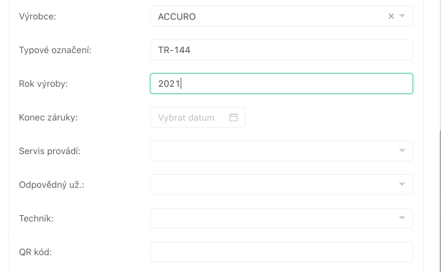
Task: Click the Rok výroby label
Action: coord(43,84)
